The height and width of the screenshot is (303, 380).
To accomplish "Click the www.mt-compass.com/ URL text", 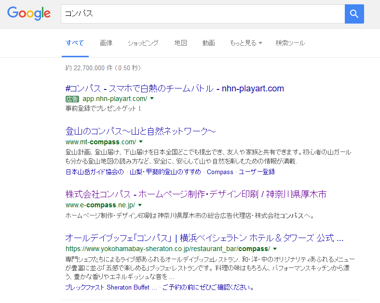I will pyautogui.click(x=101, y=142).
